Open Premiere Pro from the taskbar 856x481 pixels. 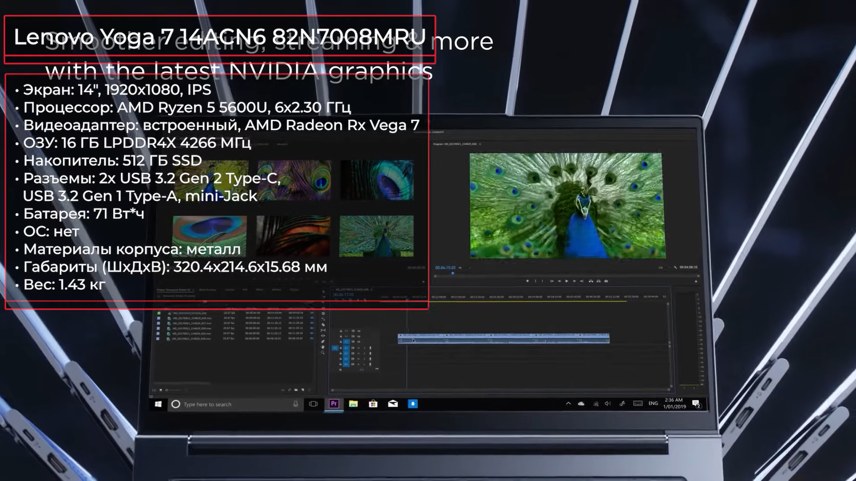pyautogui.click(x=334, y=404)
